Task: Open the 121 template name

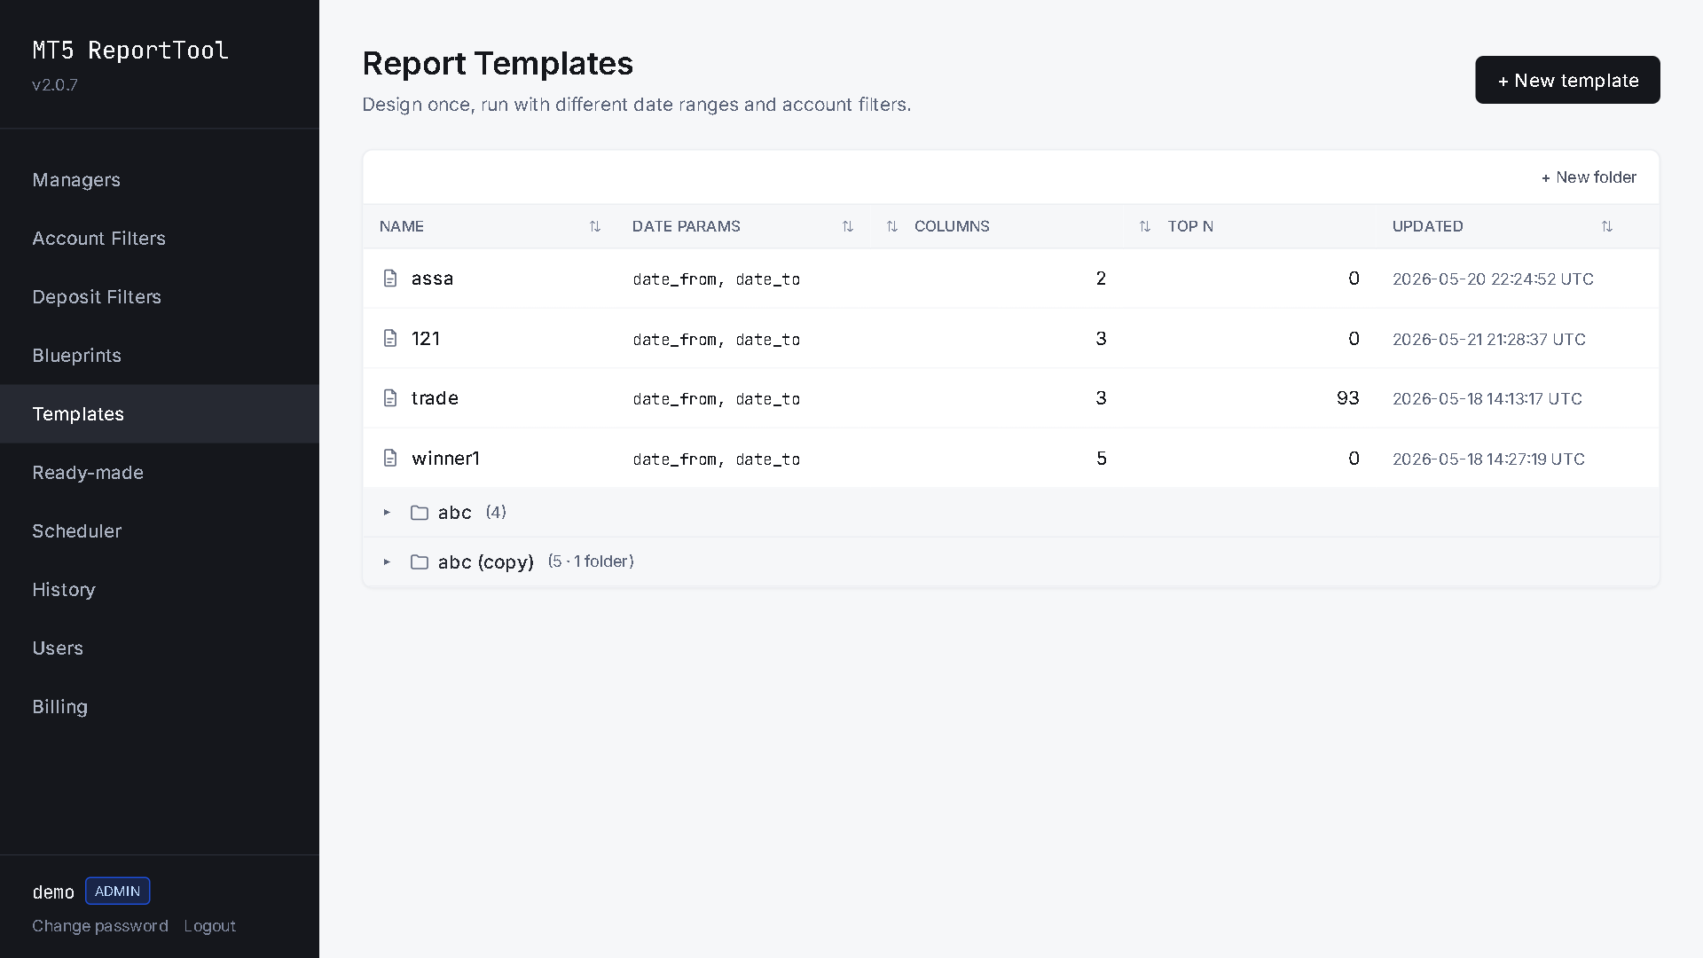Action: tap(426, 338)
